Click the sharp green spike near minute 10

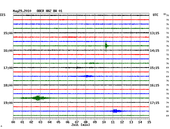pyautogui.click(x=106, y=46)
